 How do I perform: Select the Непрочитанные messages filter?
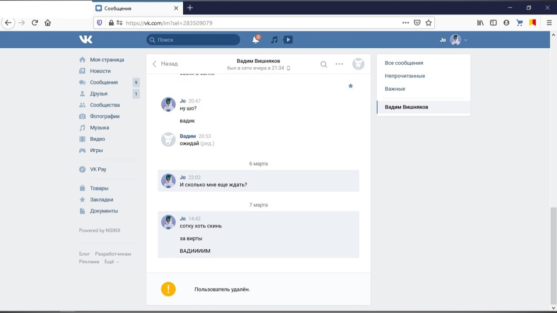(x=405, y=76)
